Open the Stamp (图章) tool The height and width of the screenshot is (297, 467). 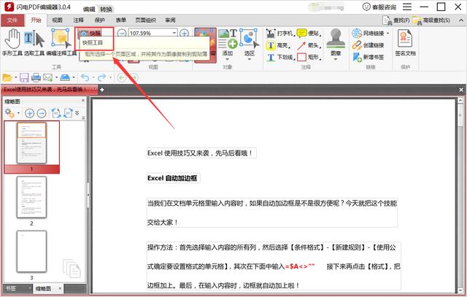pos(336,44)
